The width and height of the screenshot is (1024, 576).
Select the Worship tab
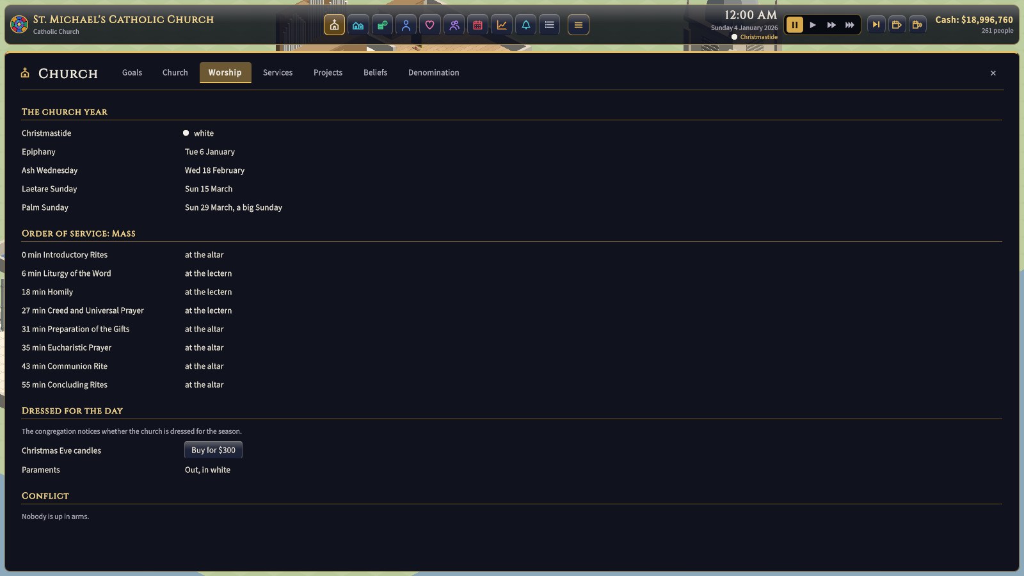point(225,73)
